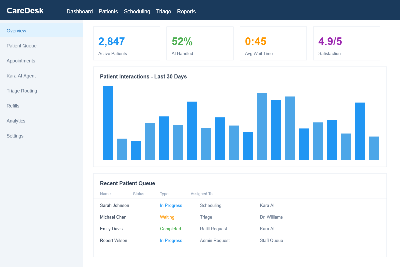
Task: Click the Type column header
Action: pyautogui.click(x=164, y=194)
